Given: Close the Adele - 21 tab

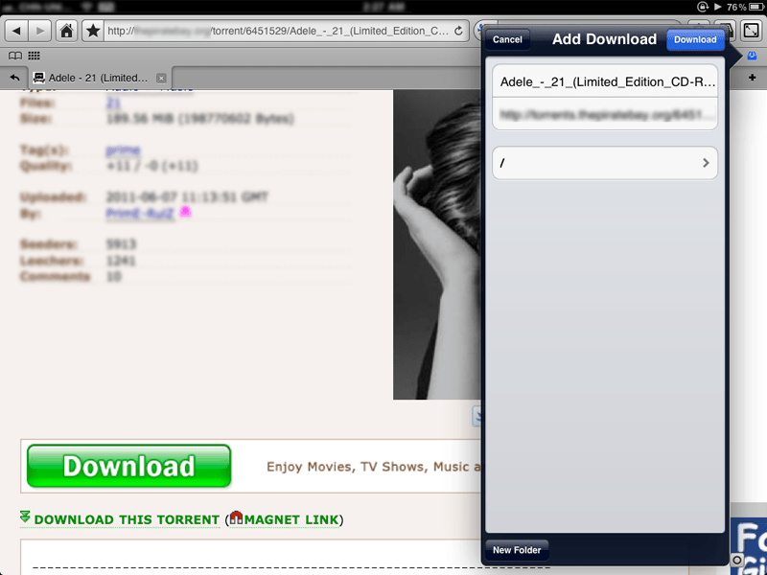Looking at the screenshot, I should pyautogui.click(x=161, y=79).
